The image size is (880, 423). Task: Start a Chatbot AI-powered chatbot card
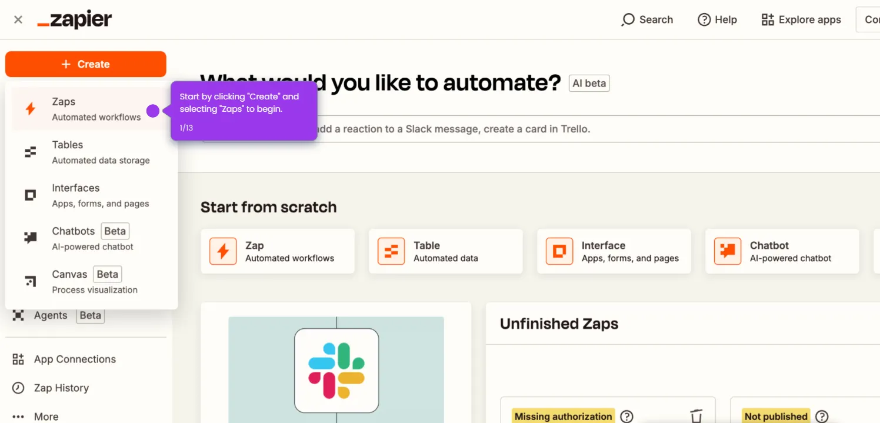point(782,251)
